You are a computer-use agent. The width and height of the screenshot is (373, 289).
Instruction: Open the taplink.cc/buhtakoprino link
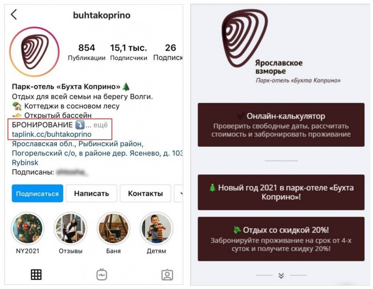click(52, 134)
